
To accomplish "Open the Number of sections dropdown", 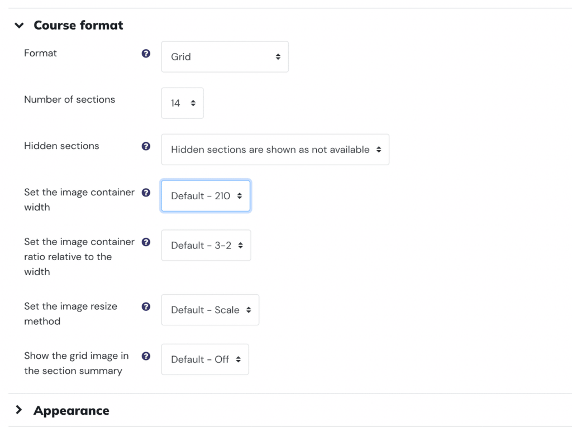I will [x=182, y=103].
